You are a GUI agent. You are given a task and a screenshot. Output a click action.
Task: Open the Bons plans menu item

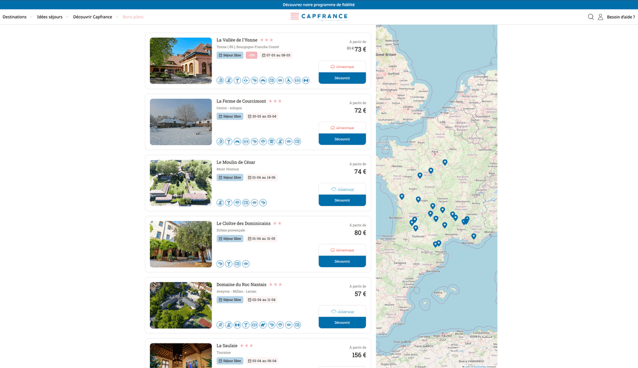click(133, 17)
